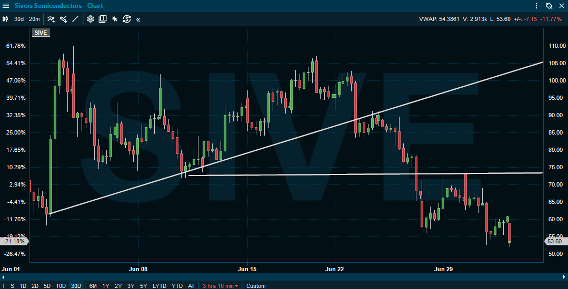568x289 pixels.
Task: Select the horizontal white support line
Action: tap(366, 174)
